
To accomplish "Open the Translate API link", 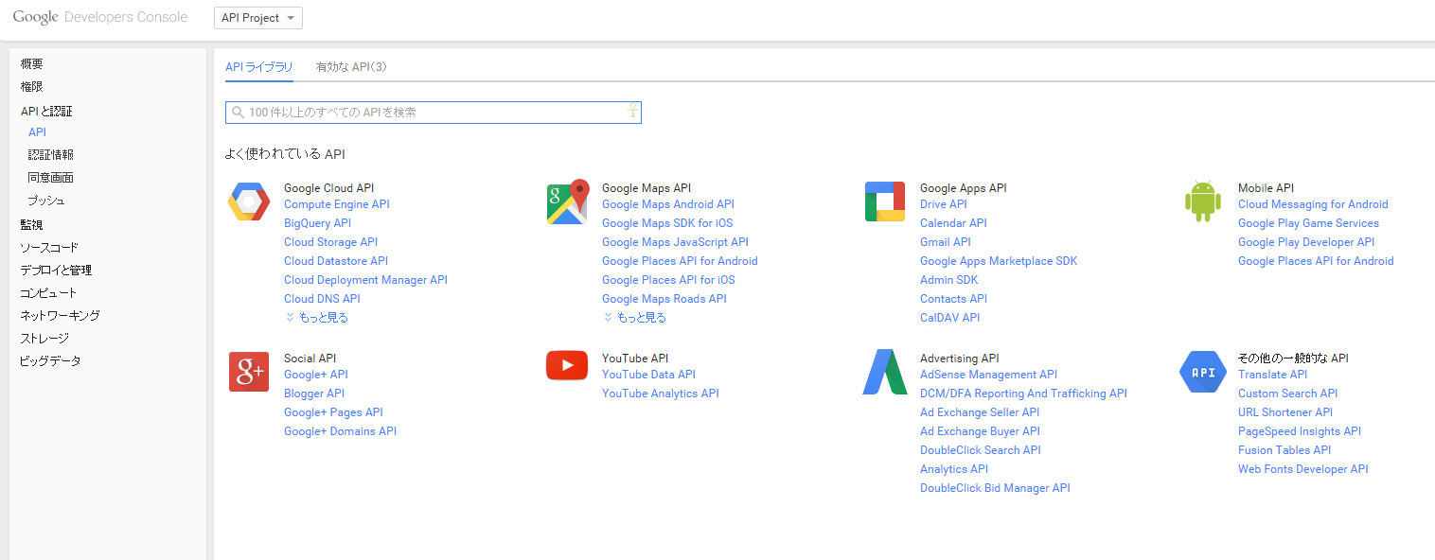I will tap(1272, 375).
